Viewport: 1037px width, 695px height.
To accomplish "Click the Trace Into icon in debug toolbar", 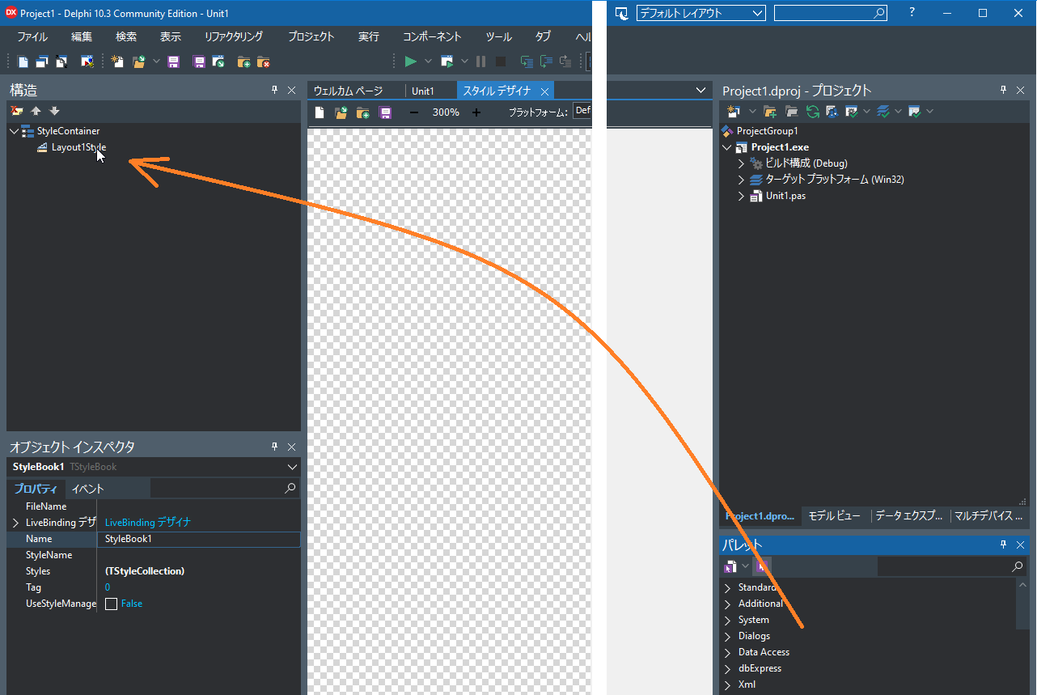I will [x=527, y=61].
